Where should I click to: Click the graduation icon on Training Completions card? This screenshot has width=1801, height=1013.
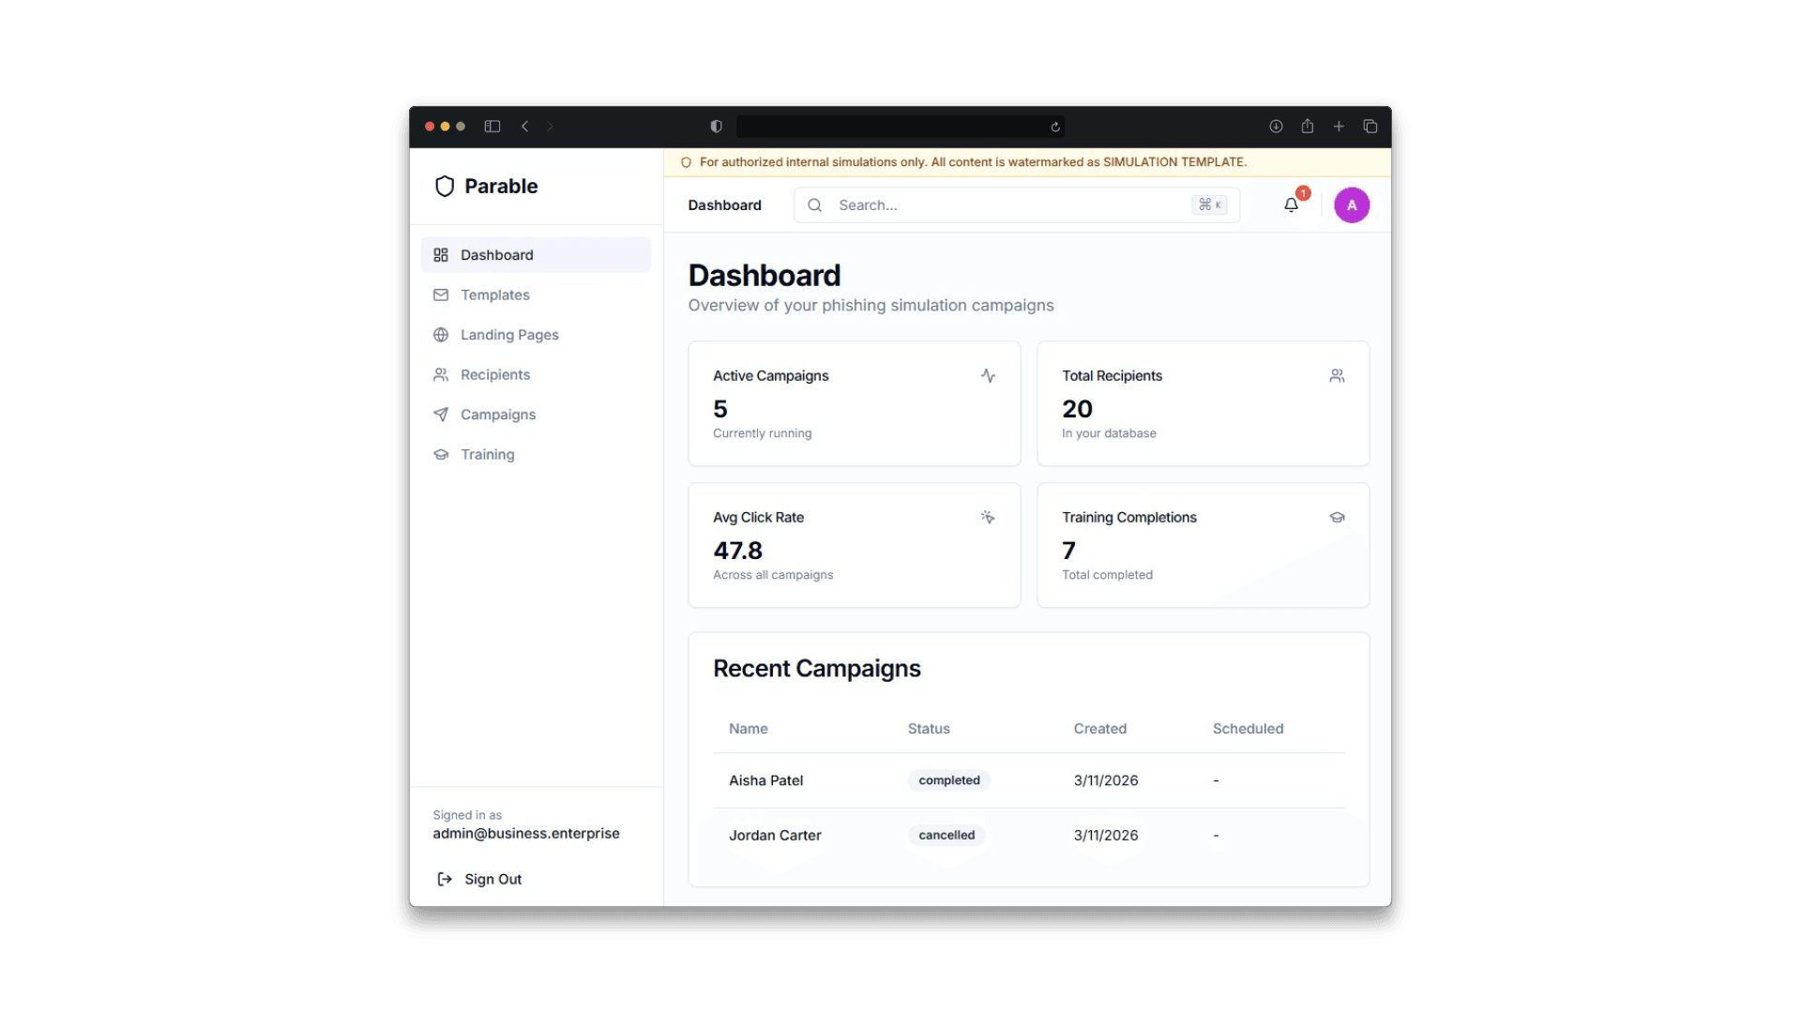(x=1337, y=517)
